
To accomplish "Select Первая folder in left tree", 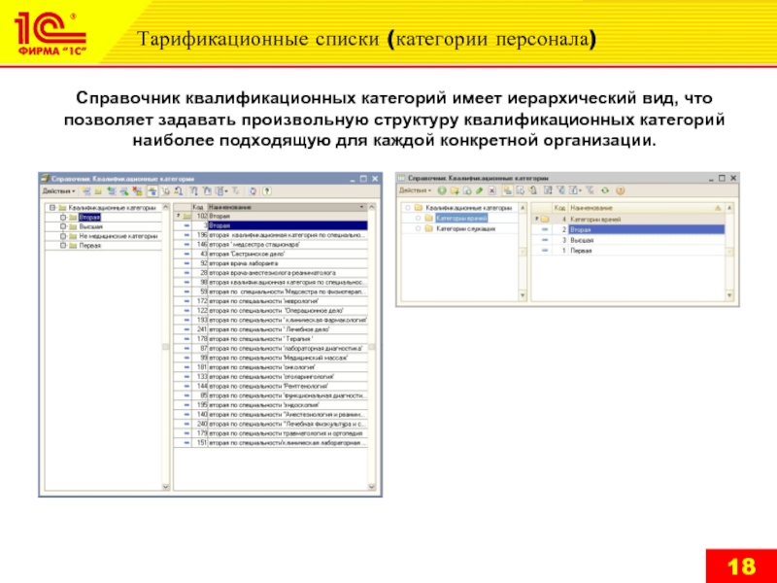I will tap(90, 246).
